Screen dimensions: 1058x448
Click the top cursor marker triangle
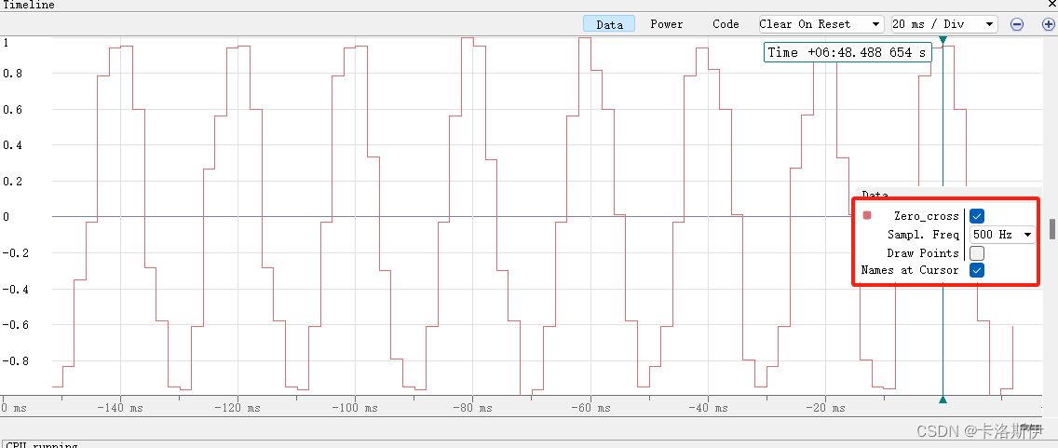coord(943,40)
